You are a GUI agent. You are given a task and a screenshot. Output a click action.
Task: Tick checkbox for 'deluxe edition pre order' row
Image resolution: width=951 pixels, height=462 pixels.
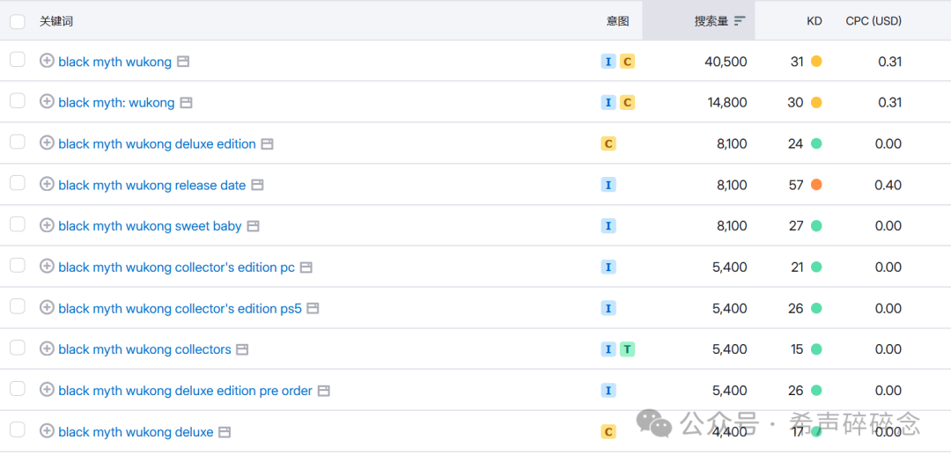tap(18, 389)
